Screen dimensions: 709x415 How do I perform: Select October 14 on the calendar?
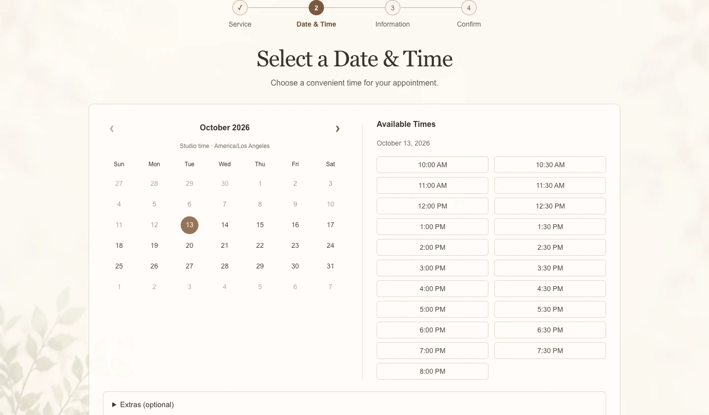point(225,225)
